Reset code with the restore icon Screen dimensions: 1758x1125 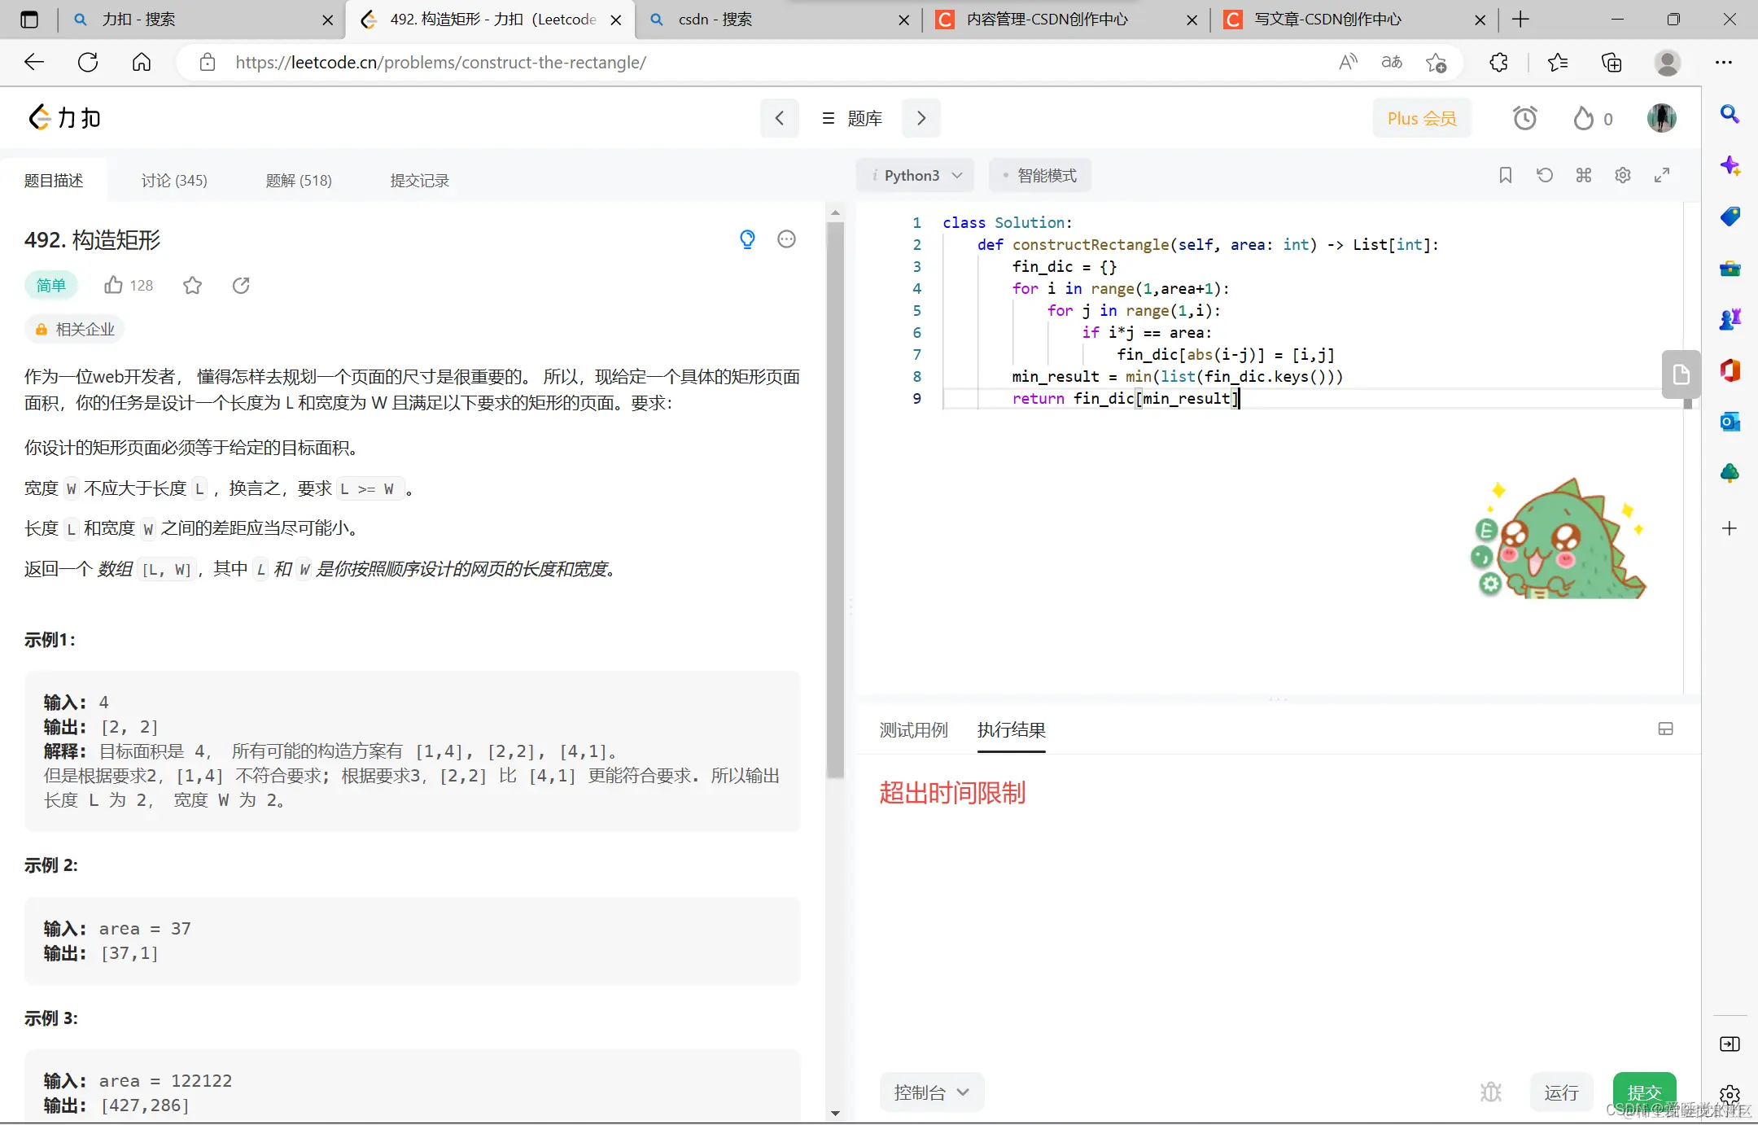pyautogui.click(x=1544, y=175)
